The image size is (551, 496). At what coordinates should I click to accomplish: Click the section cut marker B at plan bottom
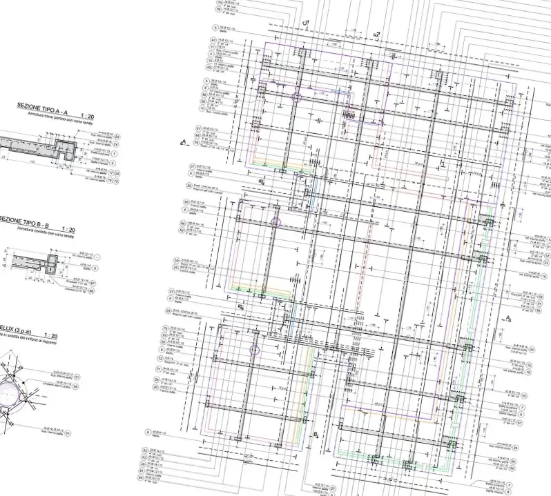pos(314,434)
